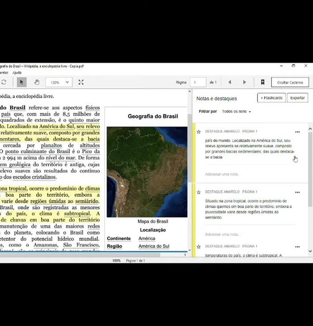Select the hand pan tool
This screenshot has width=313, height=326.
pyautogui.click(x=37, y=82)
